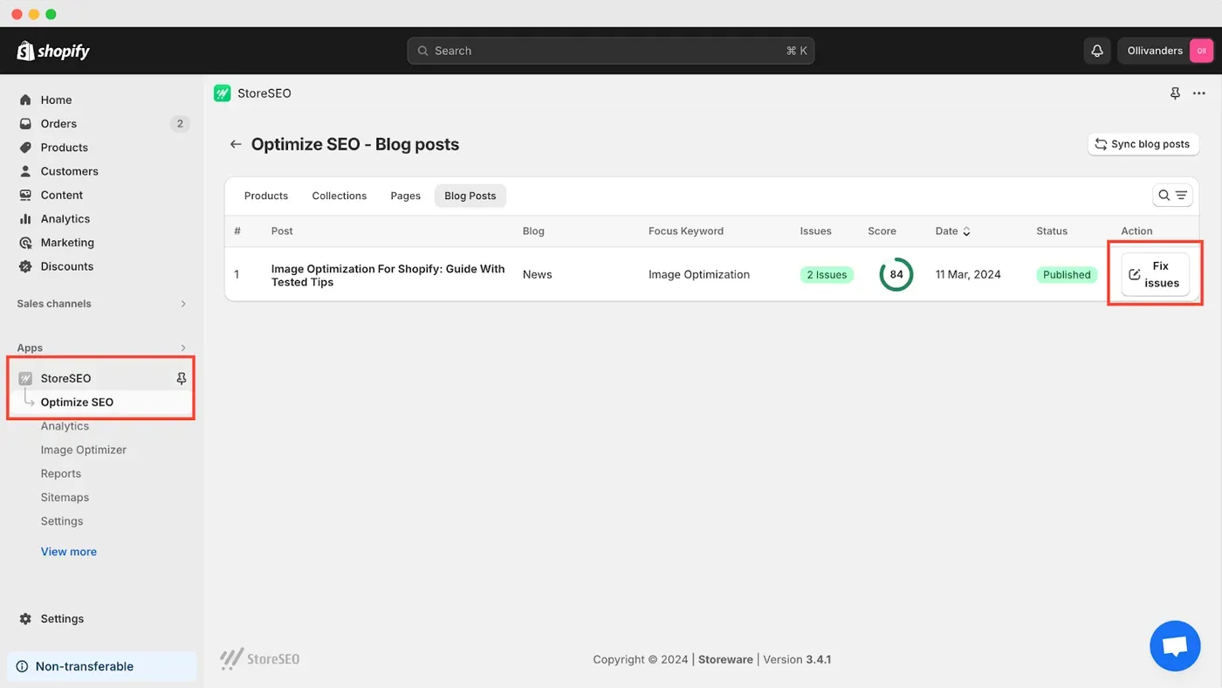Click the News blog cell

click(537, 274)
